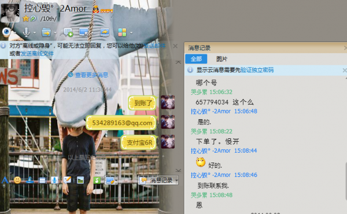Image resolution: width=347 pixels, height=214 pixels.
Task: Start a voice call with the microphone icon
Action: 26,32
